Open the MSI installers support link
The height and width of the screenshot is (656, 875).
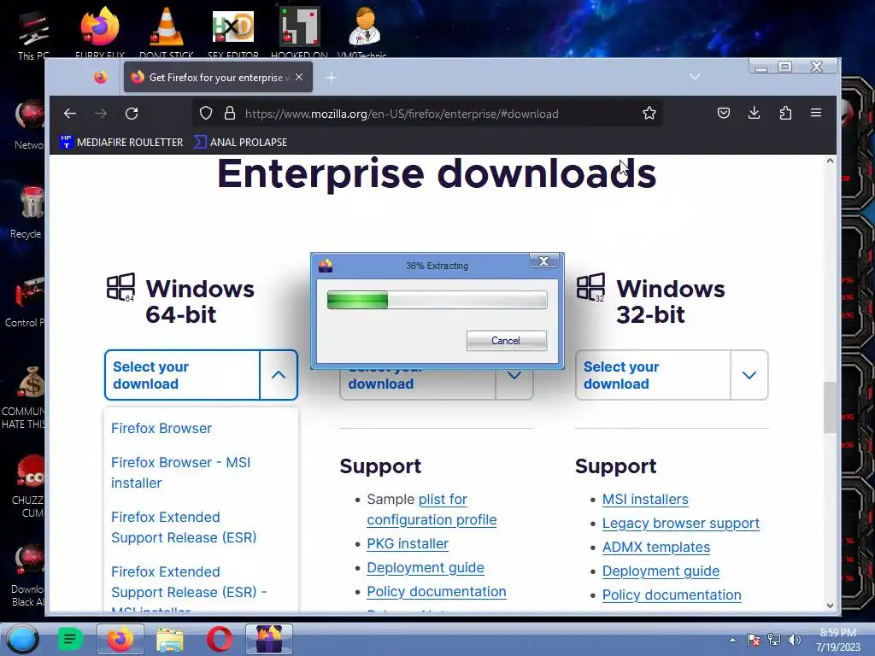645,499
